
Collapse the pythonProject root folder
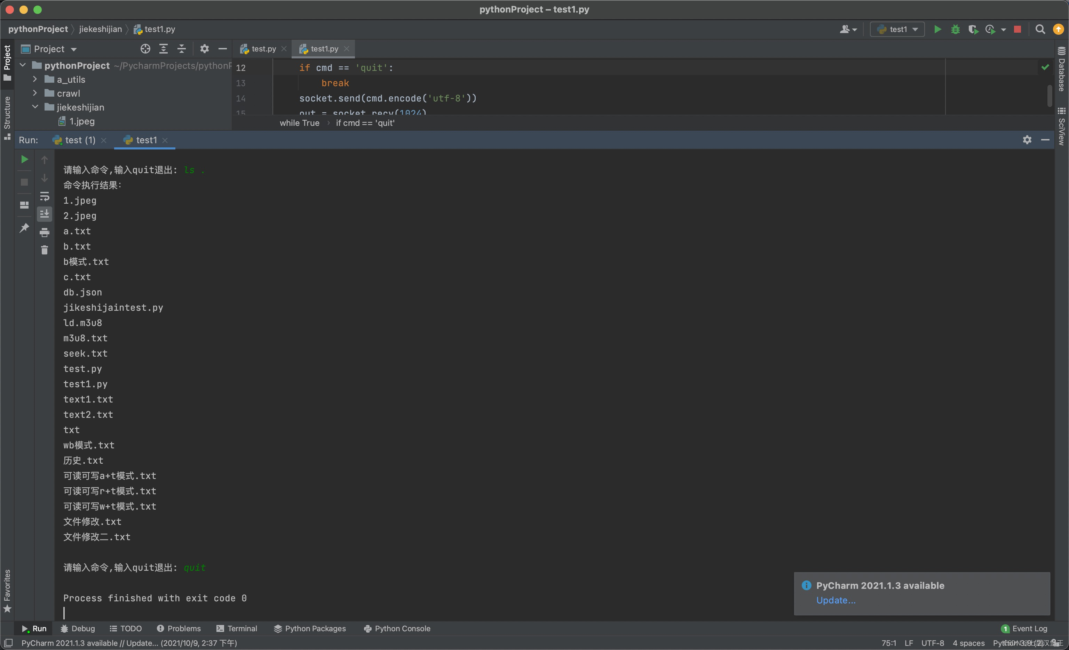(23, 65)
